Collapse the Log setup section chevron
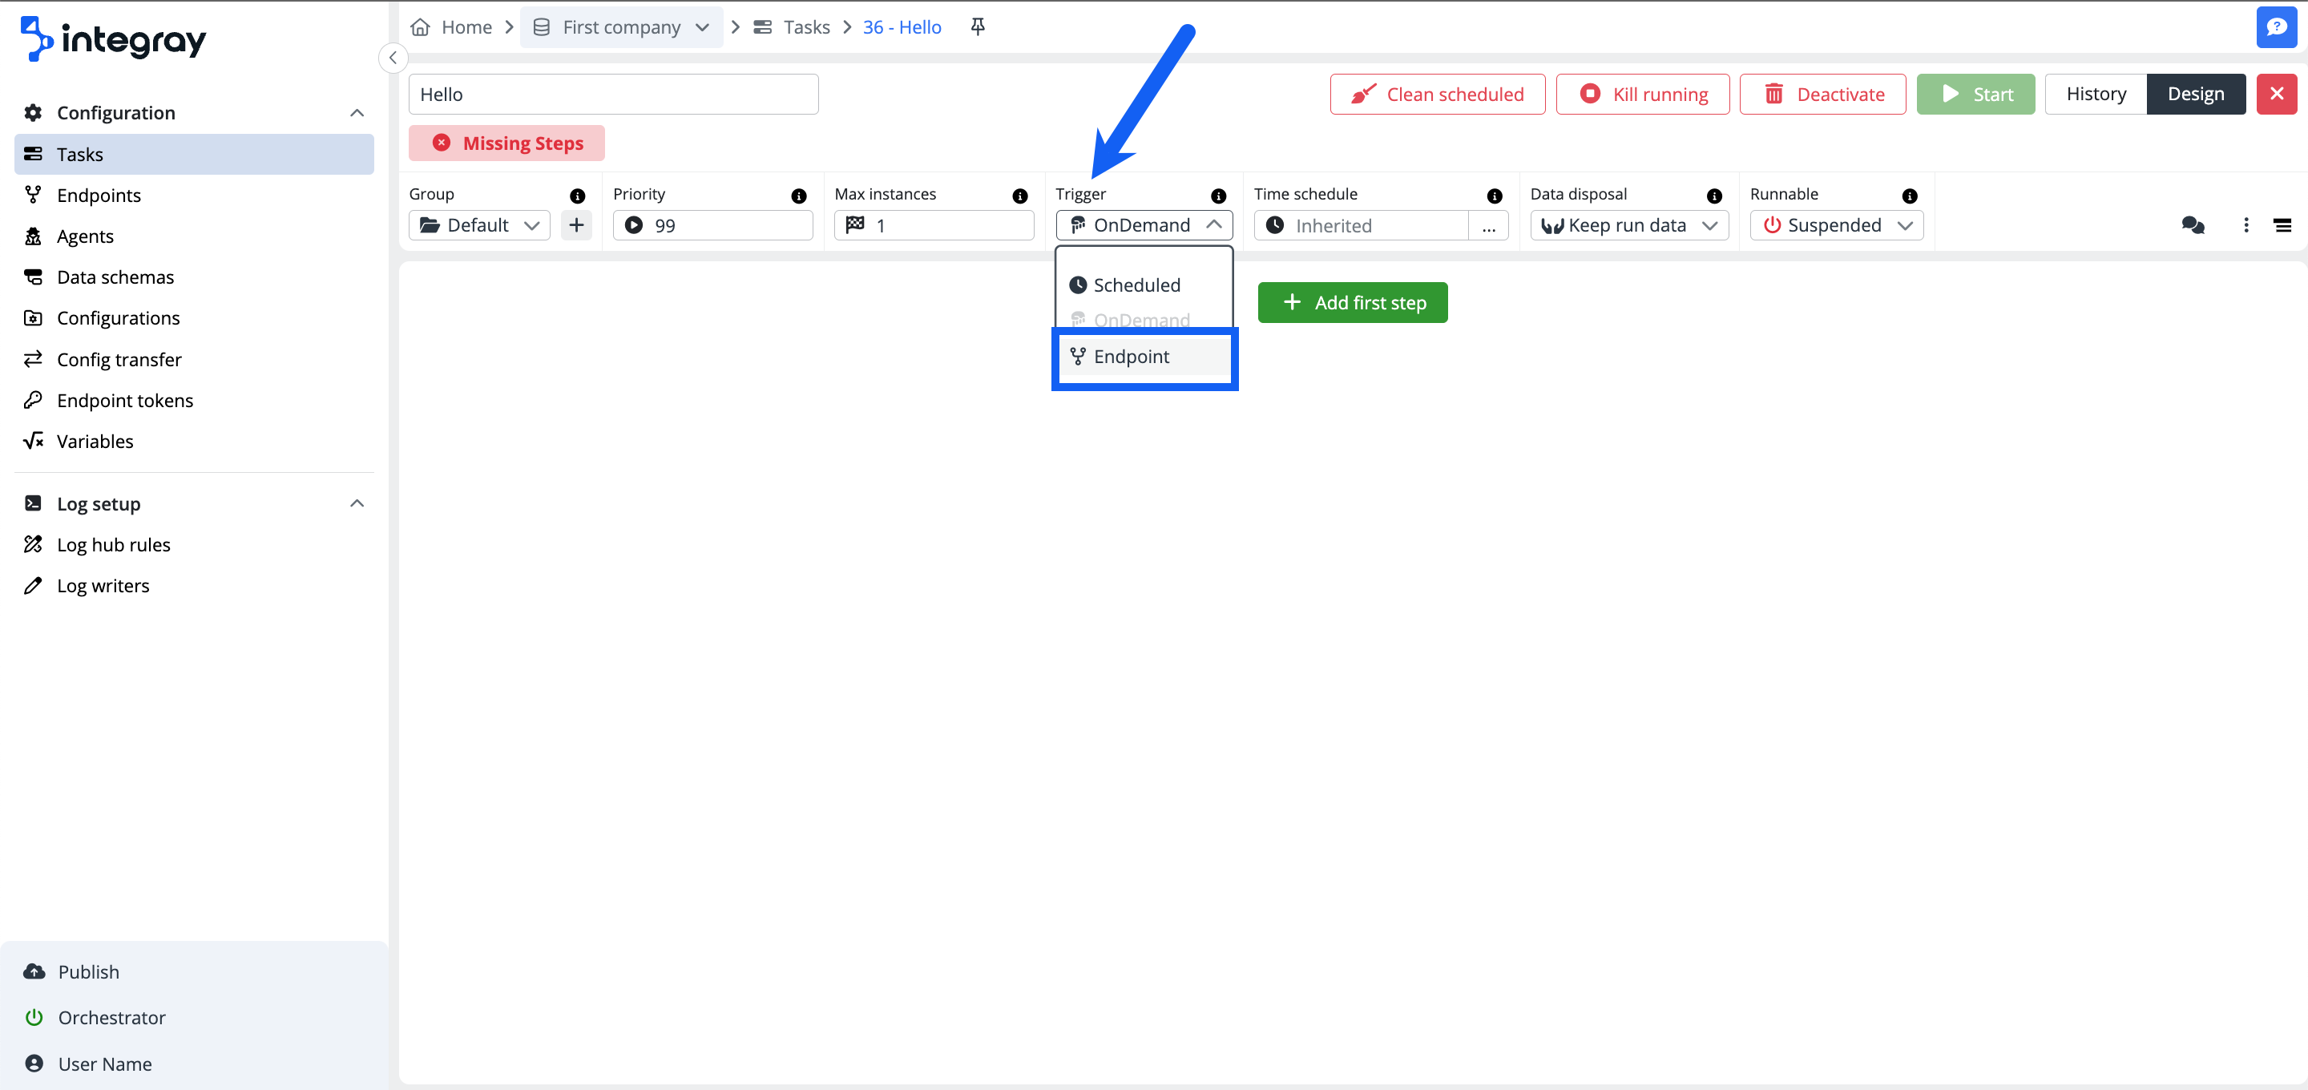The width and height of the screenshot is (2308, 1090). coord(357,503)
